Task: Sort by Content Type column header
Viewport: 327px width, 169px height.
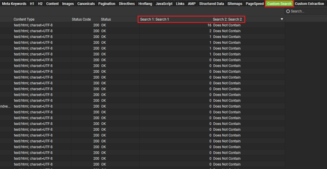Action: point(42,19)
